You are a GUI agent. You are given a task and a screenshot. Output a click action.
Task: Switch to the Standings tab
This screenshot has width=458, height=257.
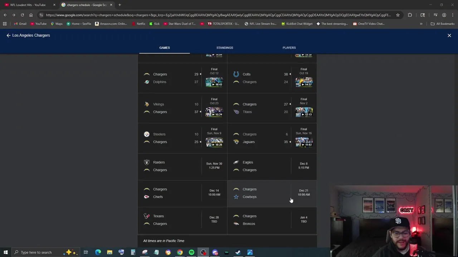(225, 47)
